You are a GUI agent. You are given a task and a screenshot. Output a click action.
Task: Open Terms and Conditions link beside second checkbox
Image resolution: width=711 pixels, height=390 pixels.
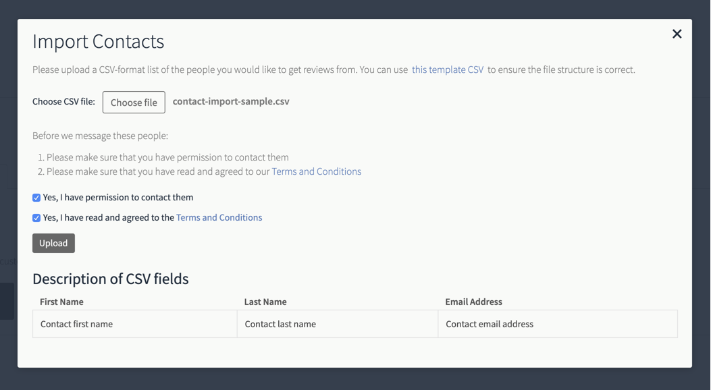coord(219,218)
